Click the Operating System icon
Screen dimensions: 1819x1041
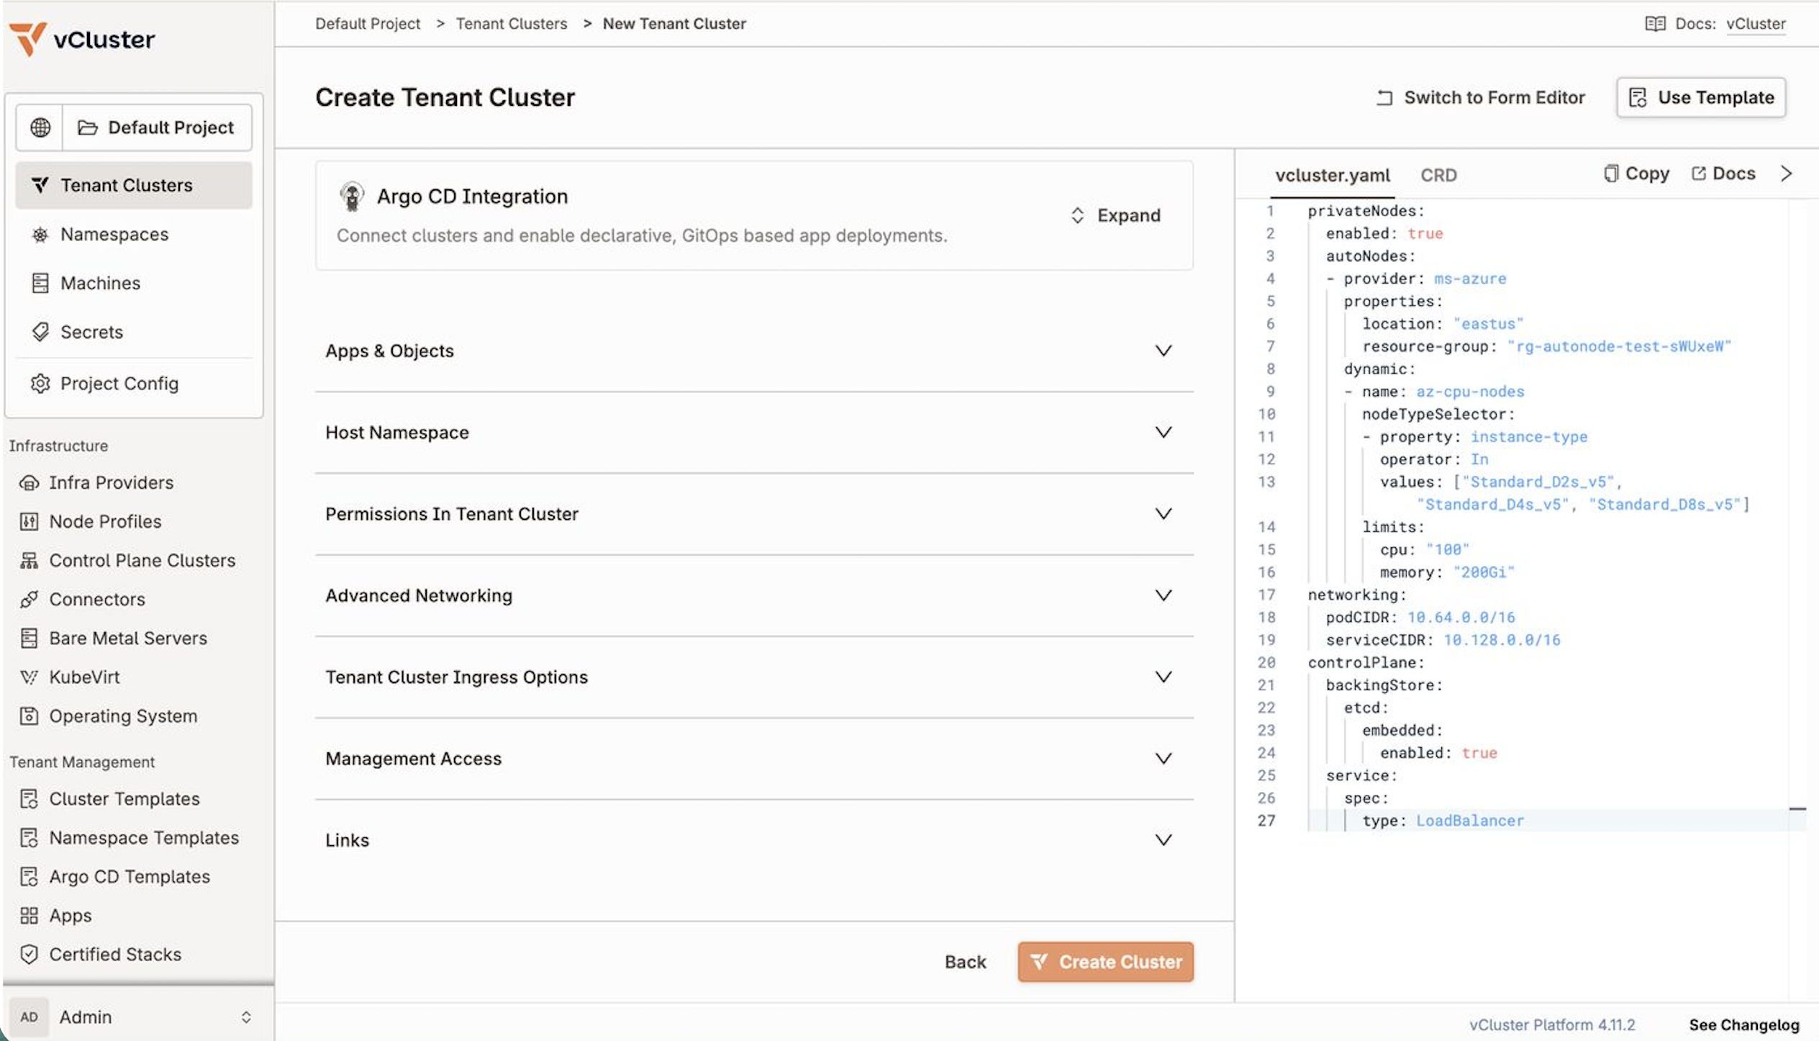29,716
